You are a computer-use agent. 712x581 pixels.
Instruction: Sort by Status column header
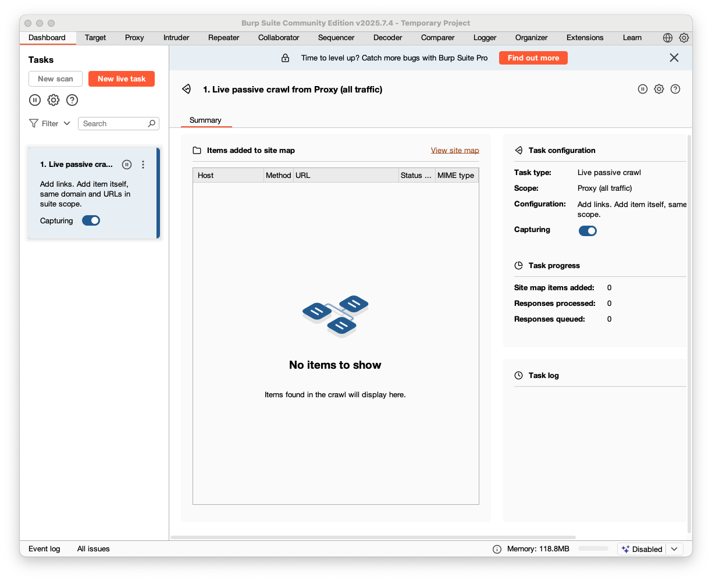click(x=416, y=175)
